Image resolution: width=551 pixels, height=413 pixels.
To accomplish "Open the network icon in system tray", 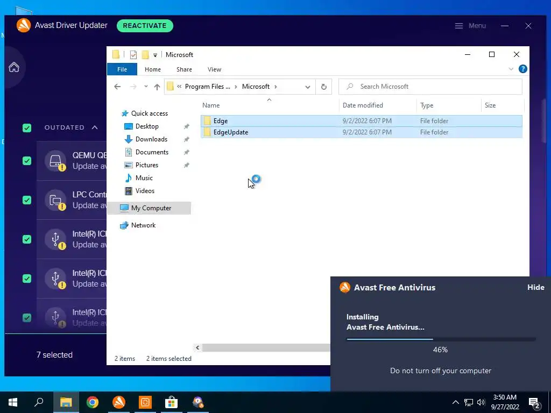I will pos(469,402).
